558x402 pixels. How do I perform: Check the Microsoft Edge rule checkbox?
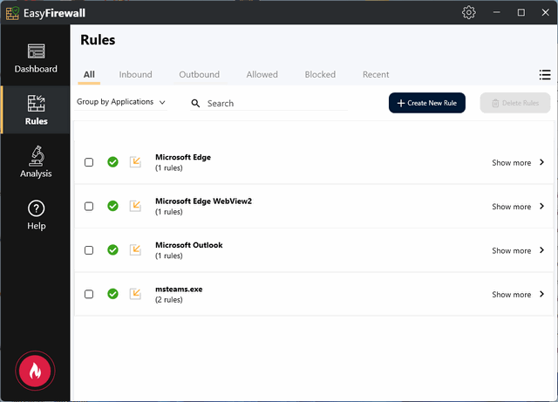[x=89, y=162]
